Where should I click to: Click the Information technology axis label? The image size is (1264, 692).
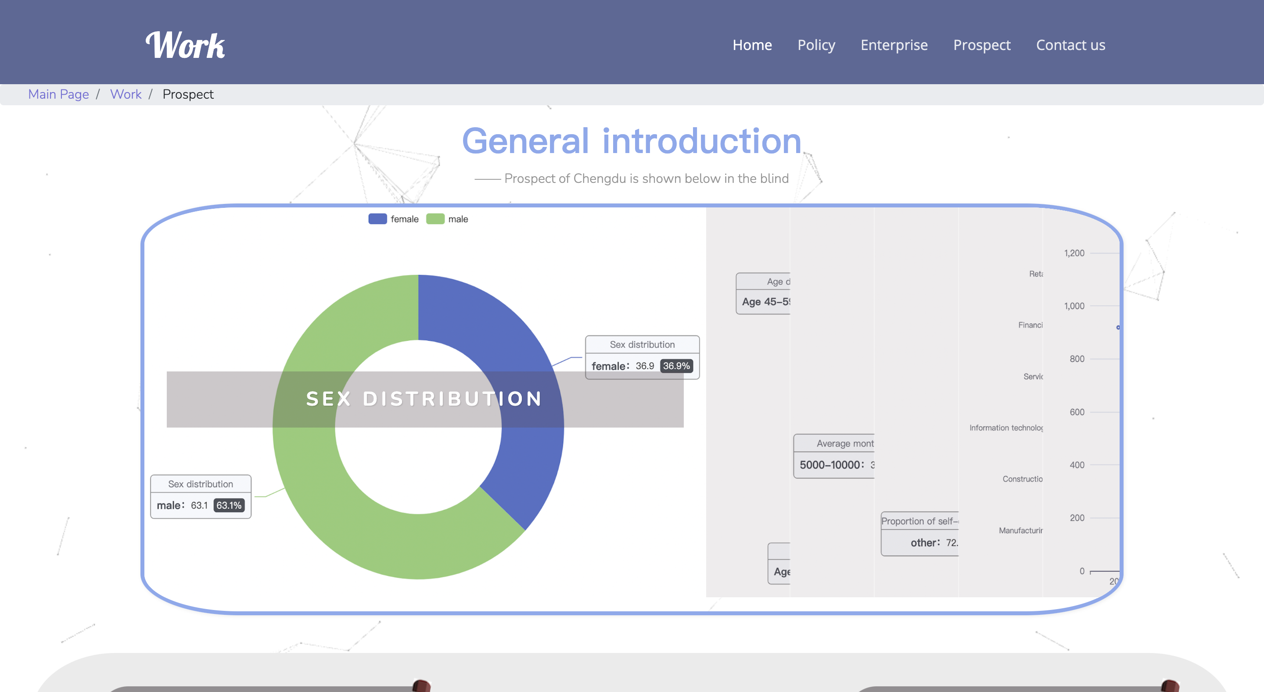1006,428
